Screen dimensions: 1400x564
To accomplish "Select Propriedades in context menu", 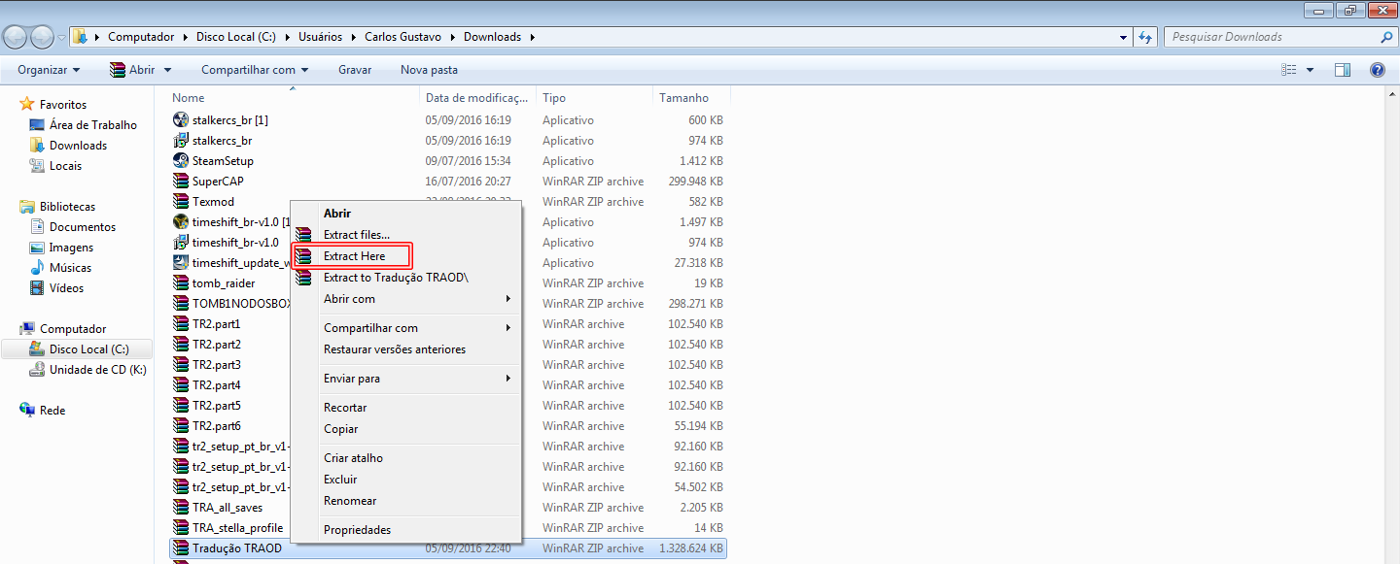I will pos(357,530).
